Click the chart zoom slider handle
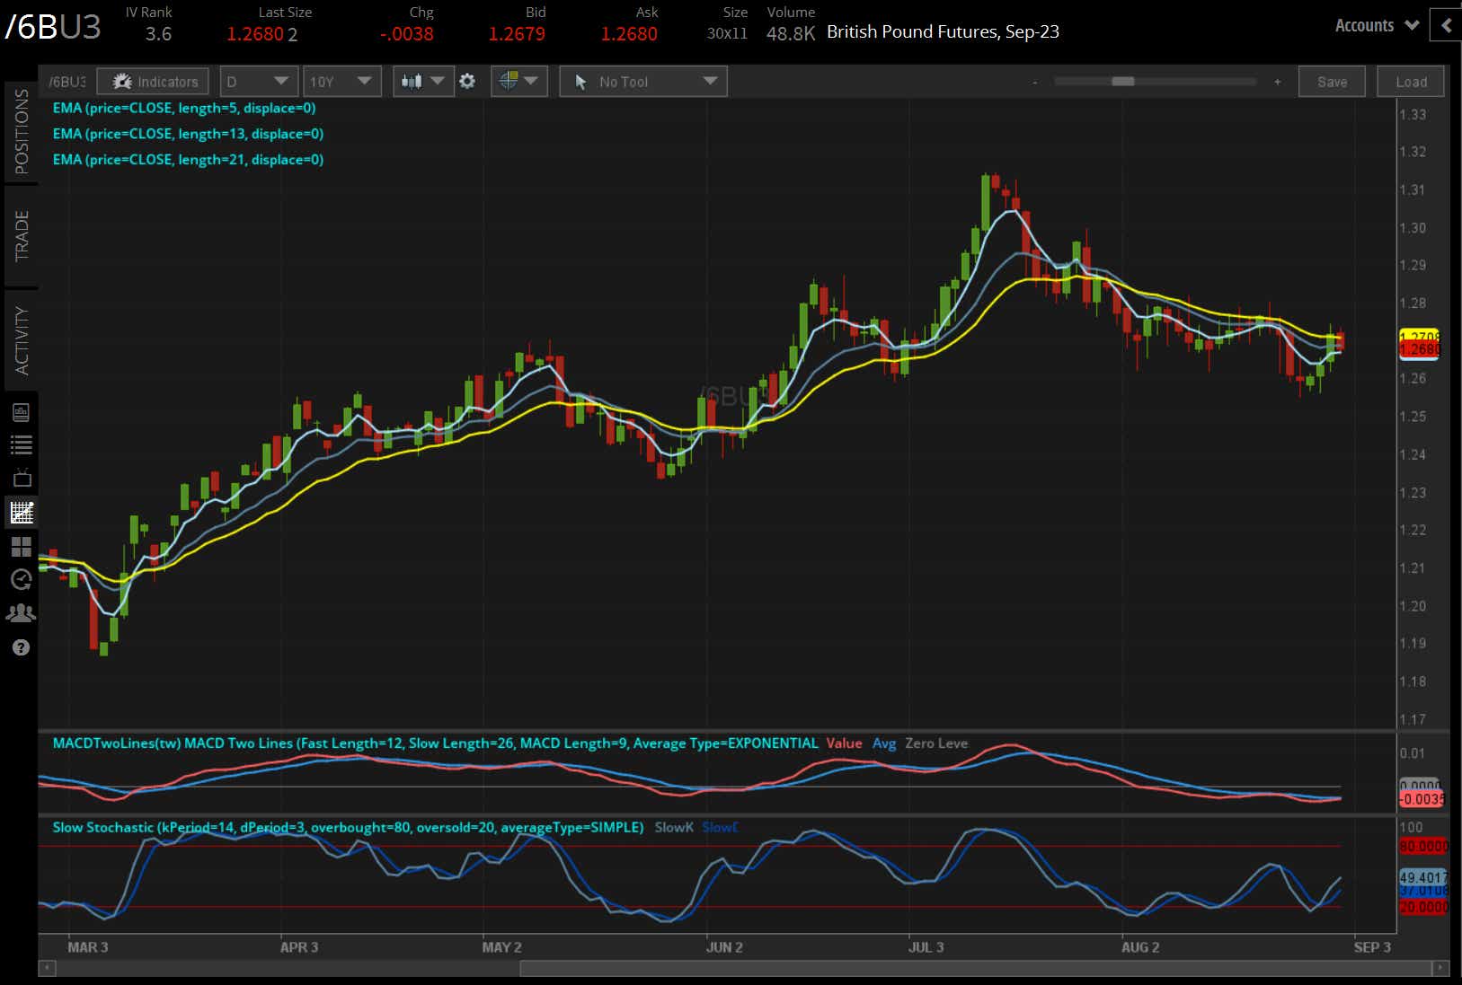This screenshot has width=1462, height=985. click(1122, 82)
